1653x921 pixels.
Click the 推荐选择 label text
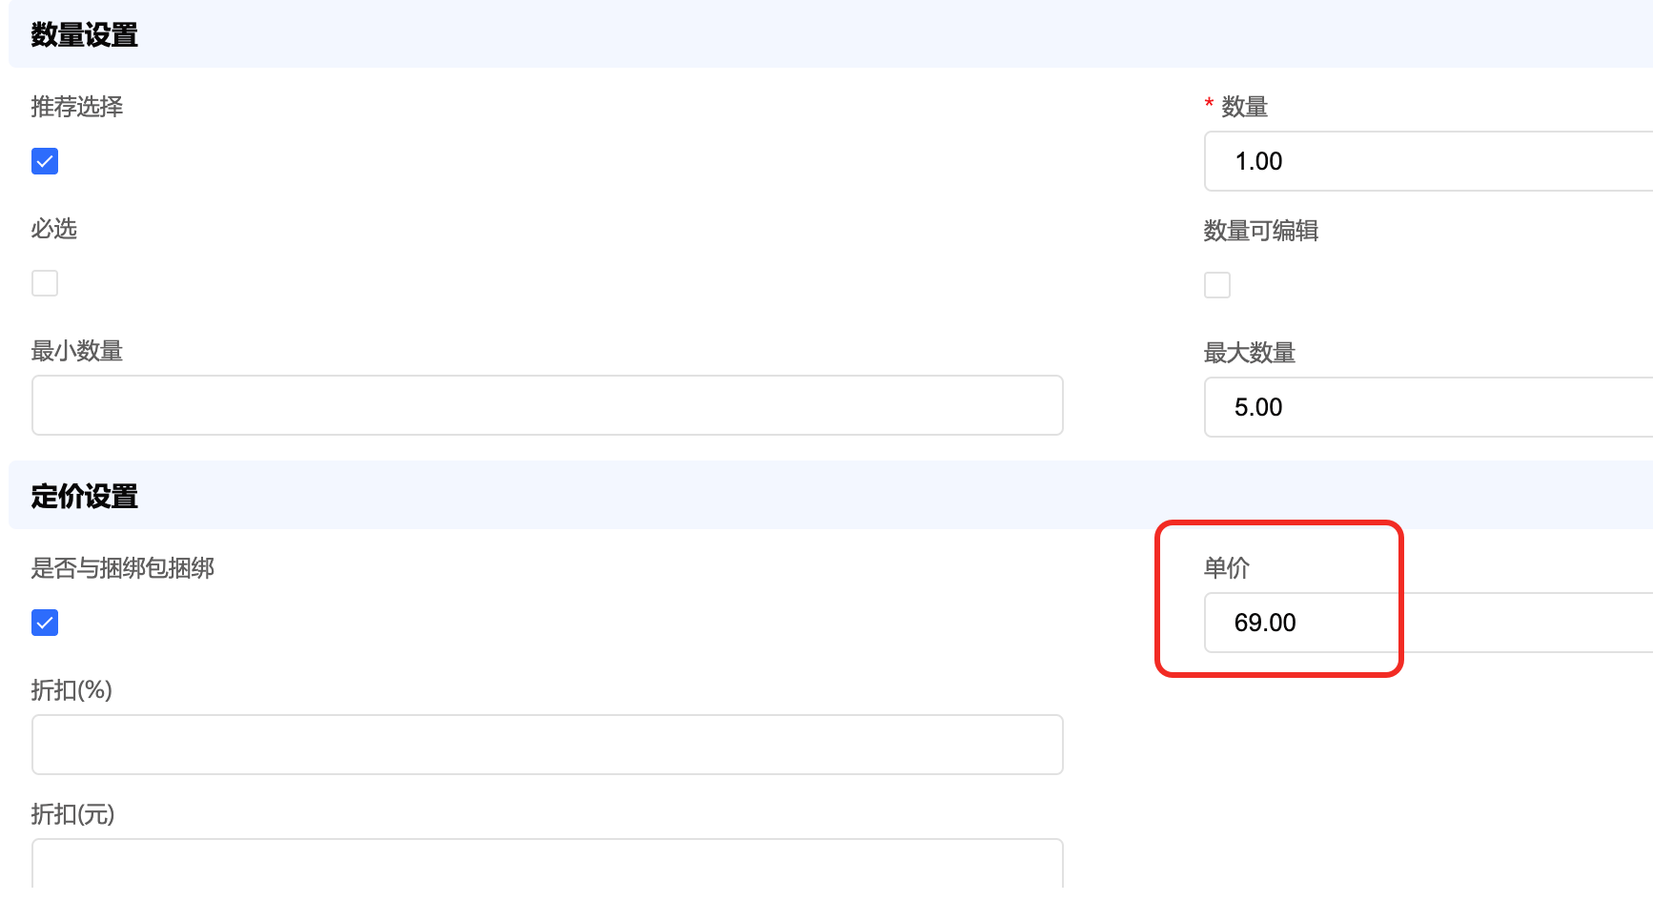77,107
